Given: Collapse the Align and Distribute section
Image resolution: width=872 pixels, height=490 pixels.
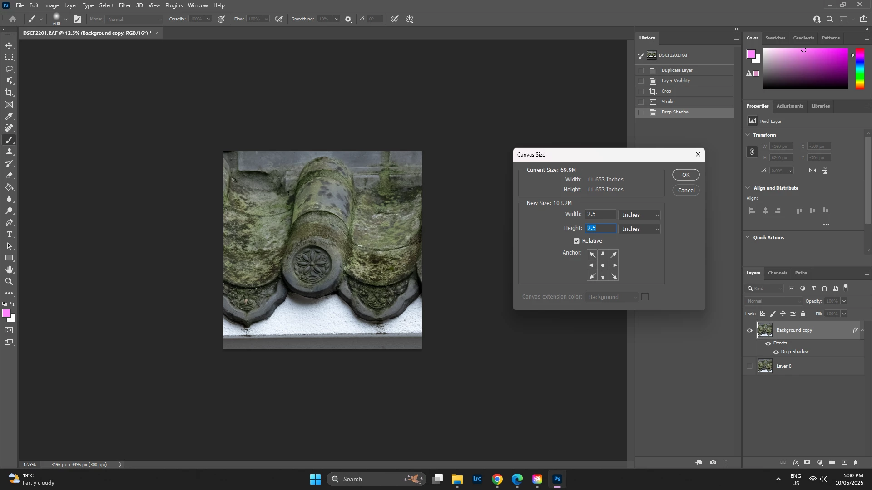Looking at the screenshot, I should coord(748,188).
